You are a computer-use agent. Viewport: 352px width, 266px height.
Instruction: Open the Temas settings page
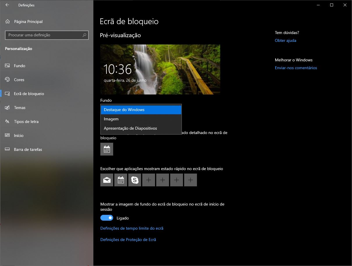tap(47, 108)
